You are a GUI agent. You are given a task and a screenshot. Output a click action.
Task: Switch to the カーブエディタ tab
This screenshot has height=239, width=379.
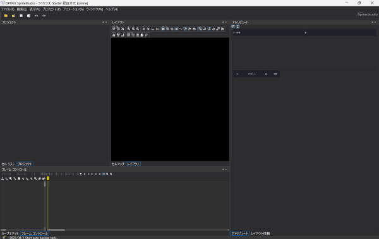[9, 233]
